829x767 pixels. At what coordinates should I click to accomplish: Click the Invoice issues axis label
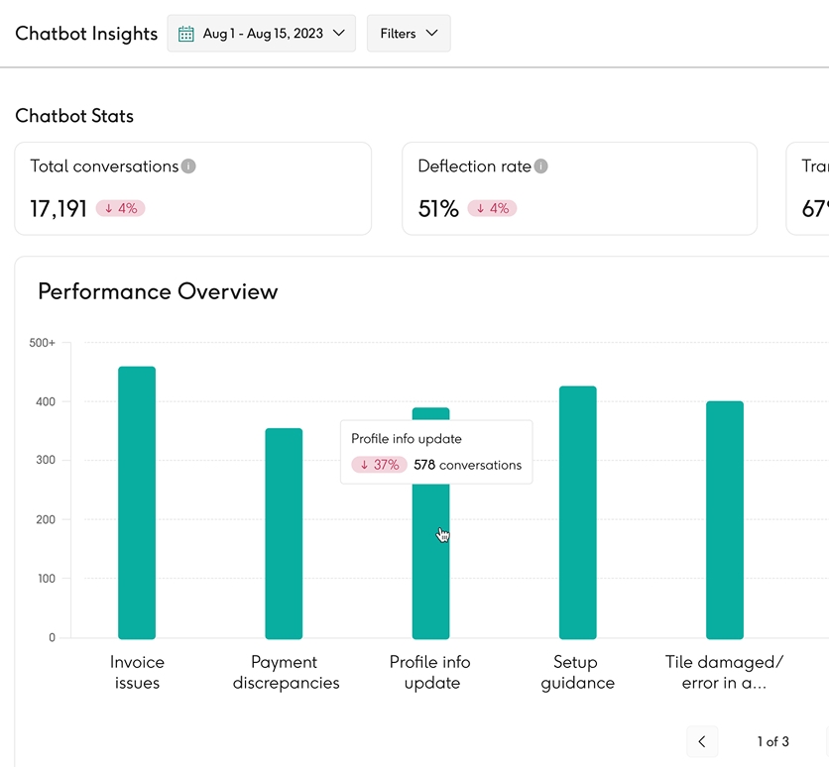point(137,672)
